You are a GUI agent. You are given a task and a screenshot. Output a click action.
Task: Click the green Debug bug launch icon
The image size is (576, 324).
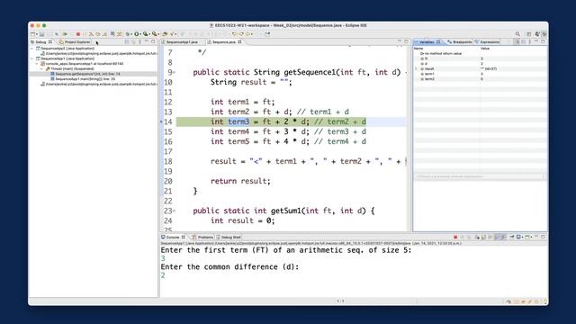127,34
